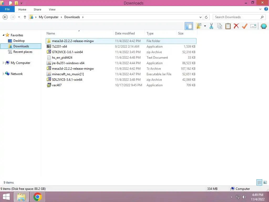Click the teal shell icon in toolbar
This screenshot has height=202, width=269.
(x=264, y=26)
